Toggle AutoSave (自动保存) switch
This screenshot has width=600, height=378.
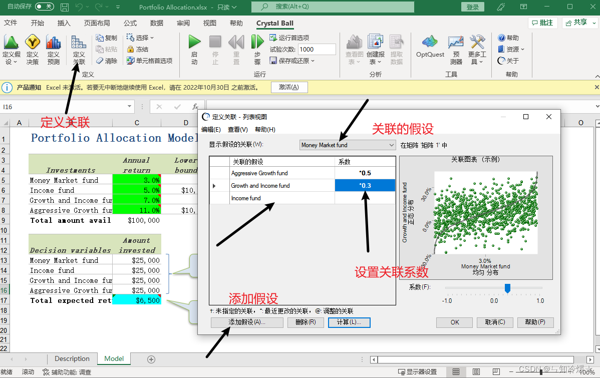coord(45,7)
